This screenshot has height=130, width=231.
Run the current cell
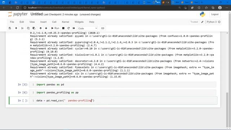click(x=55, y=28)
